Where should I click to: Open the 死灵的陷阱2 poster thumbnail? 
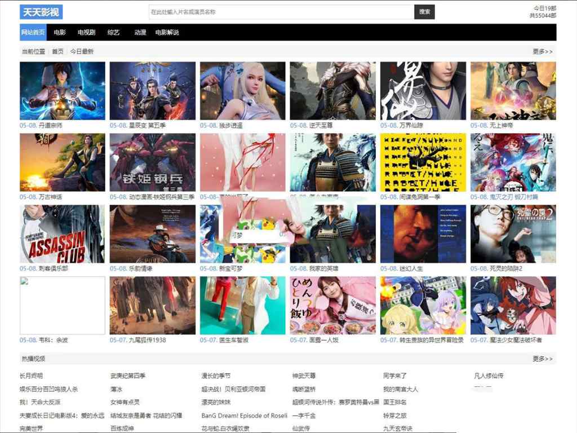coord(513,234)
